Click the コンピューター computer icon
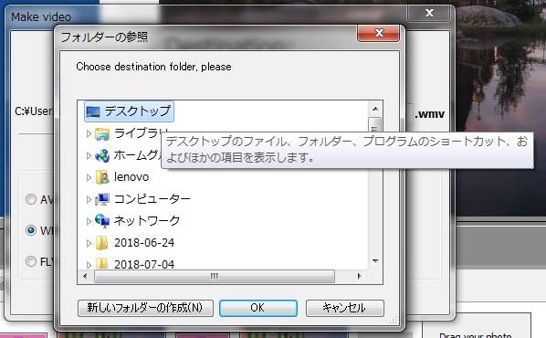546x338 pixels. point(102,199)
